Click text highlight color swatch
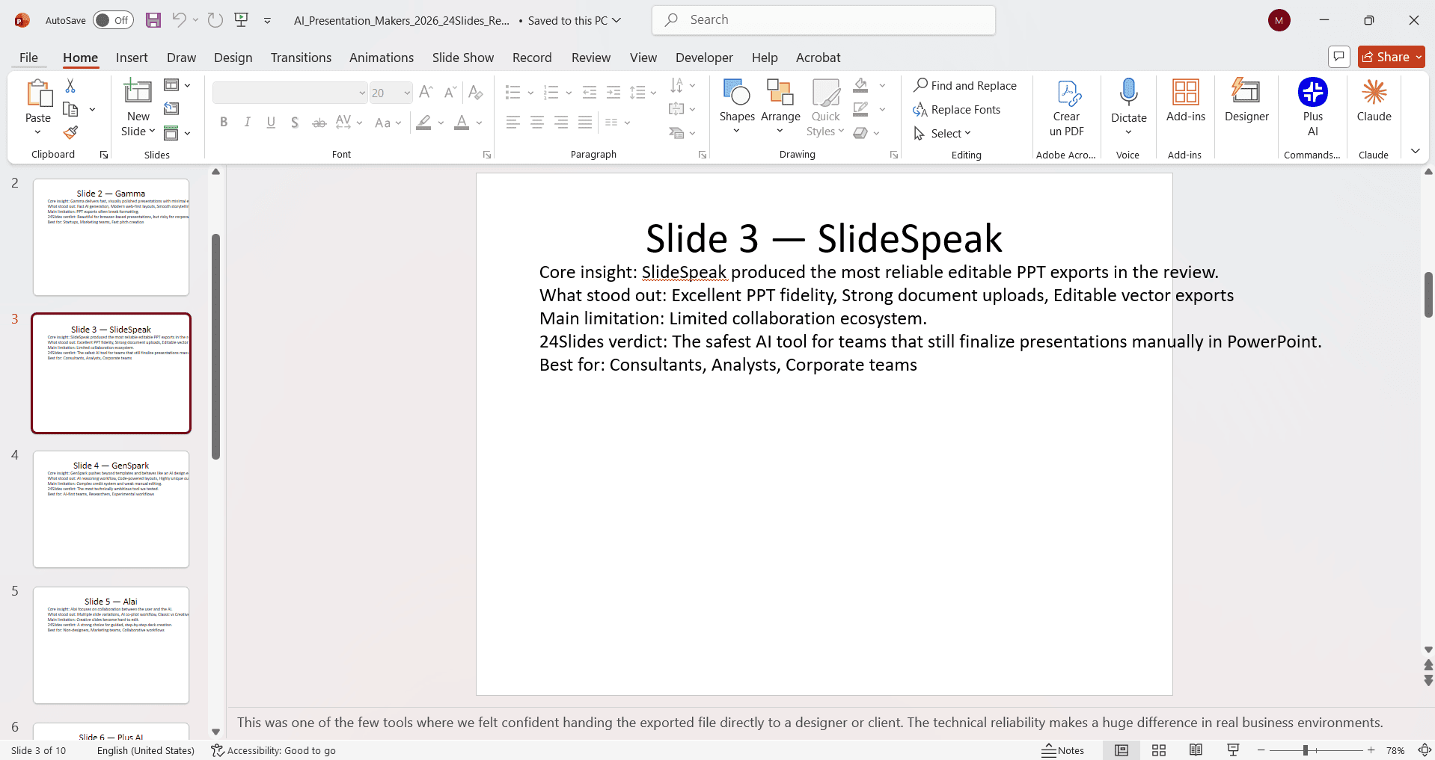Viewport: 1435px width, 760px height. pos(424,123)
